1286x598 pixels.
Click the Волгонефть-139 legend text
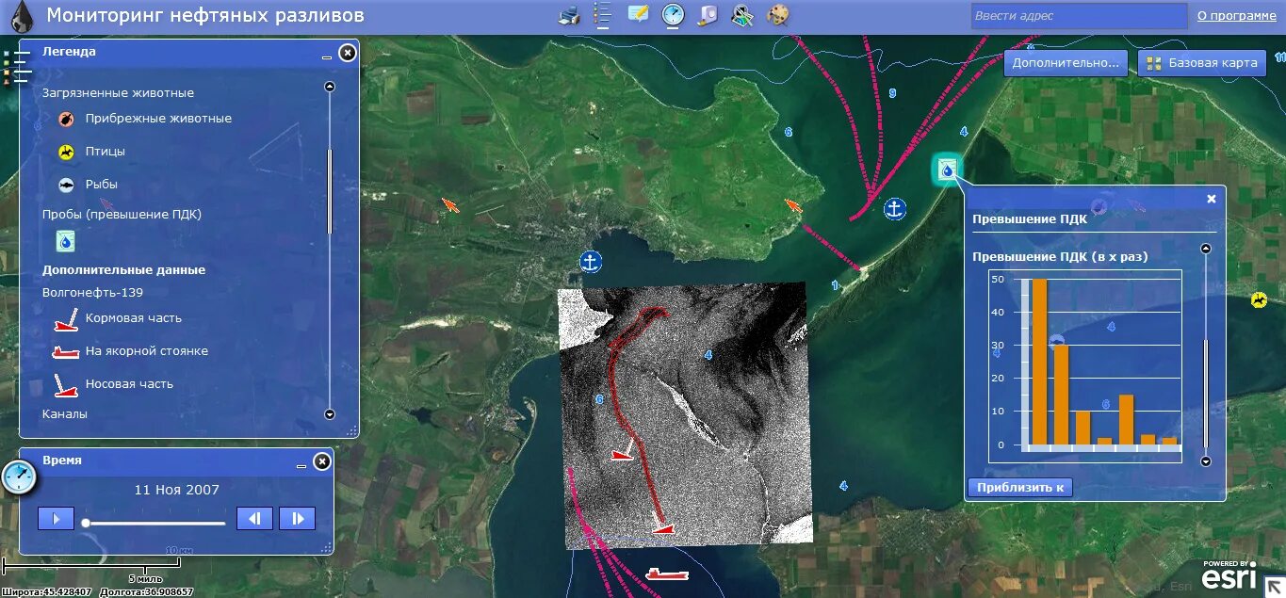pos(92,293)
